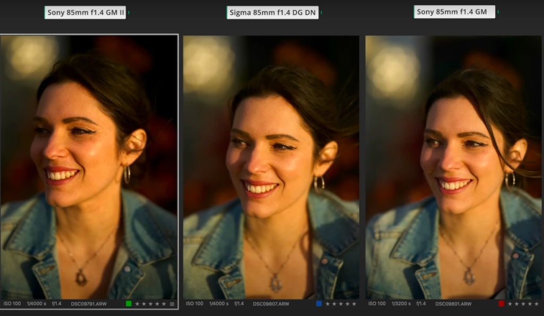544x316 pixels.
Task: Click ISO 100 in the DSC09801.ARW info bar
Action: point(377,303)
